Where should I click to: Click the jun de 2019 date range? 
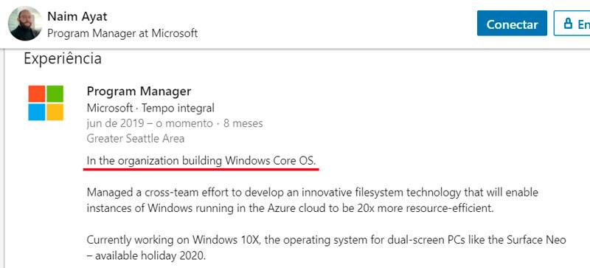click(150, 123)
